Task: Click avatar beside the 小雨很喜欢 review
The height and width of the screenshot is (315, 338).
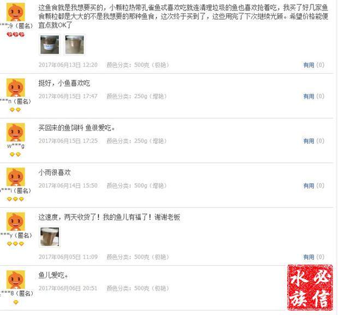Action: 15,177
